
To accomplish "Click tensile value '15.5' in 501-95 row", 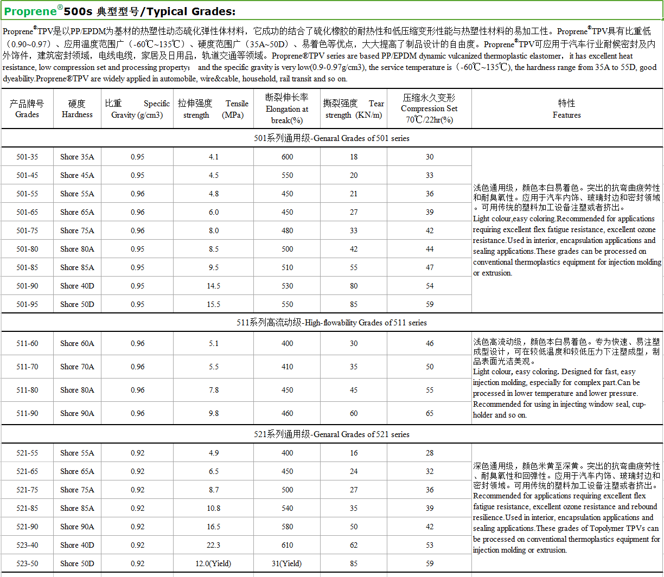I will pyautogui.click(x=213, y=304).
